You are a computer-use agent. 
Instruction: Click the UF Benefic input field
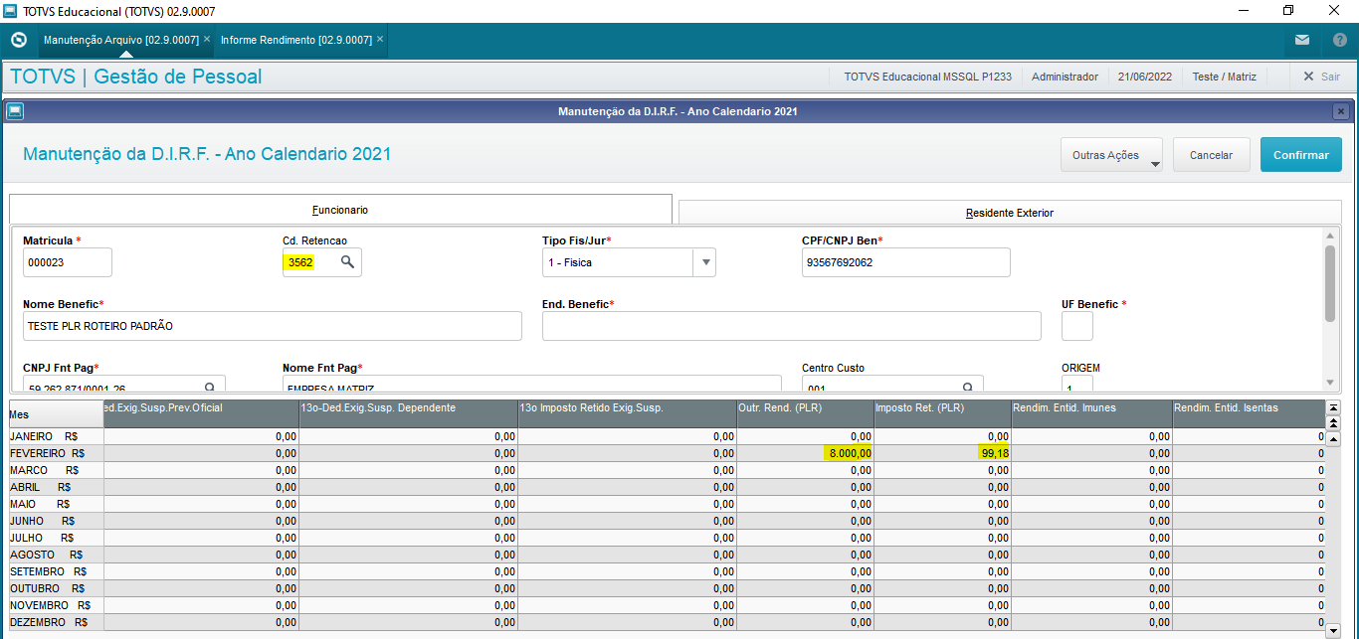pyautogui.click(x=1077, y=326)
